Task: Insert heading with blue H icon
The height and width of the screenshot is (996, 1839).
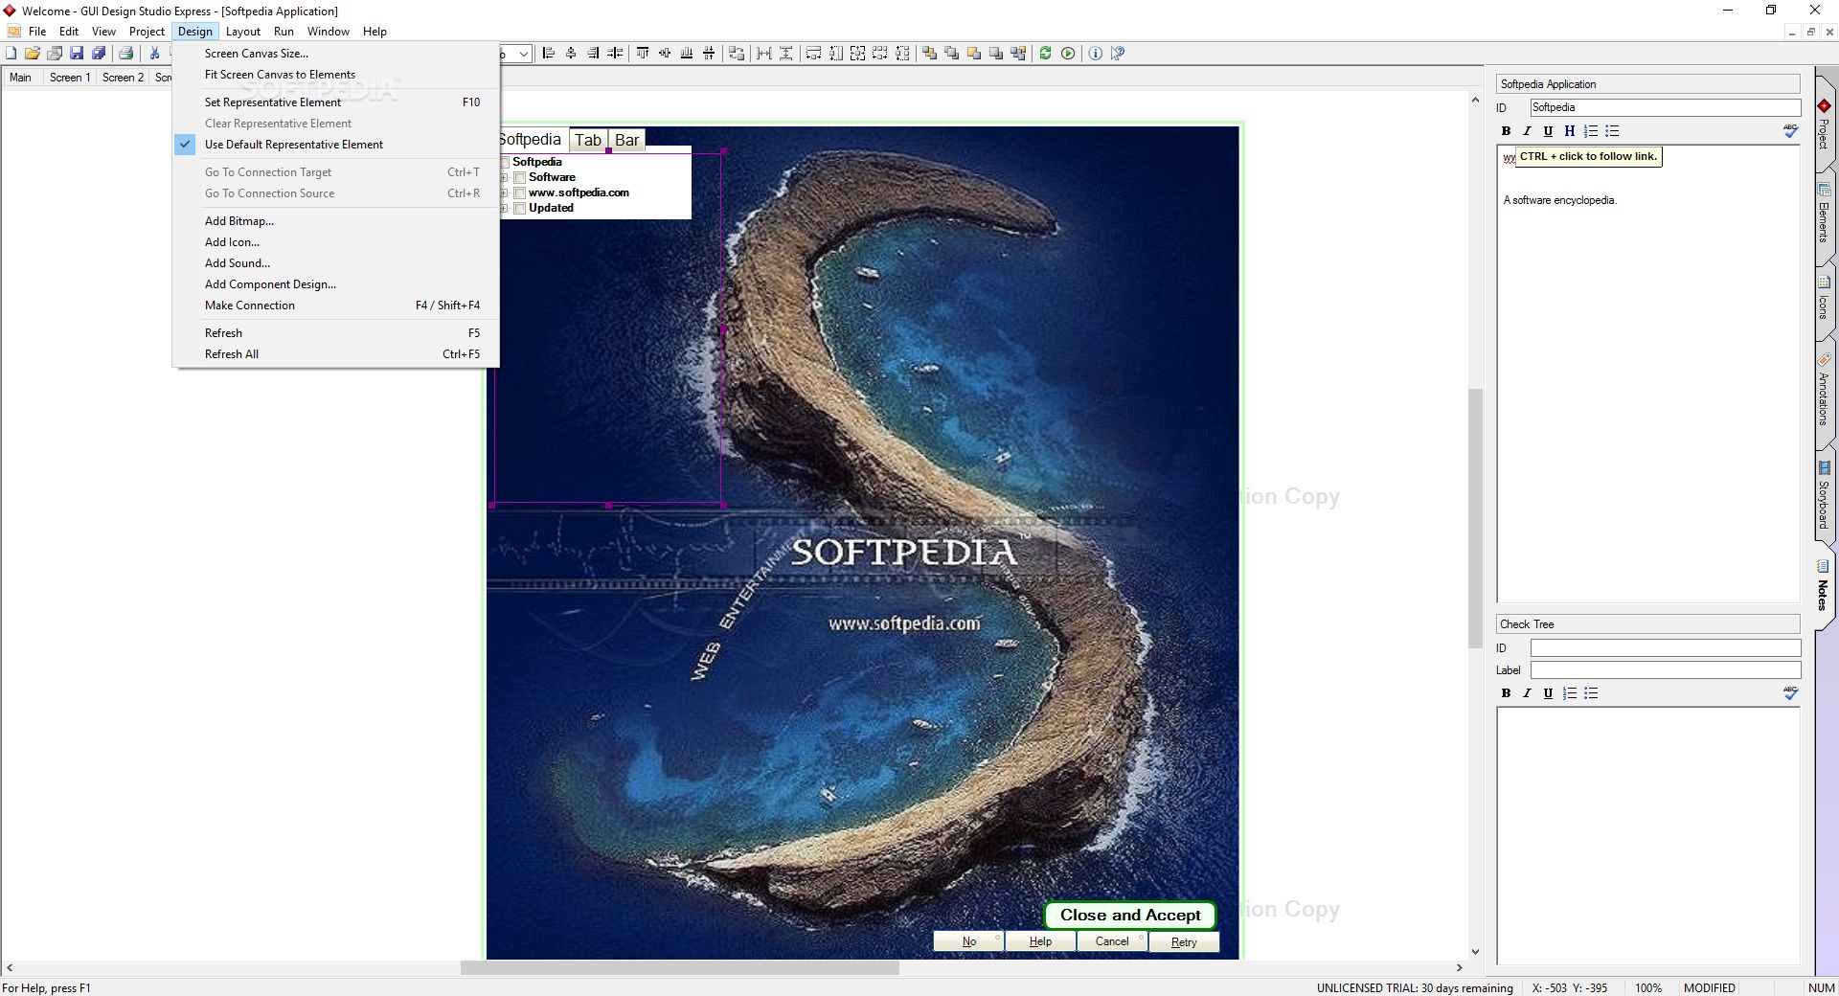Action: (x=1569, y=131)
